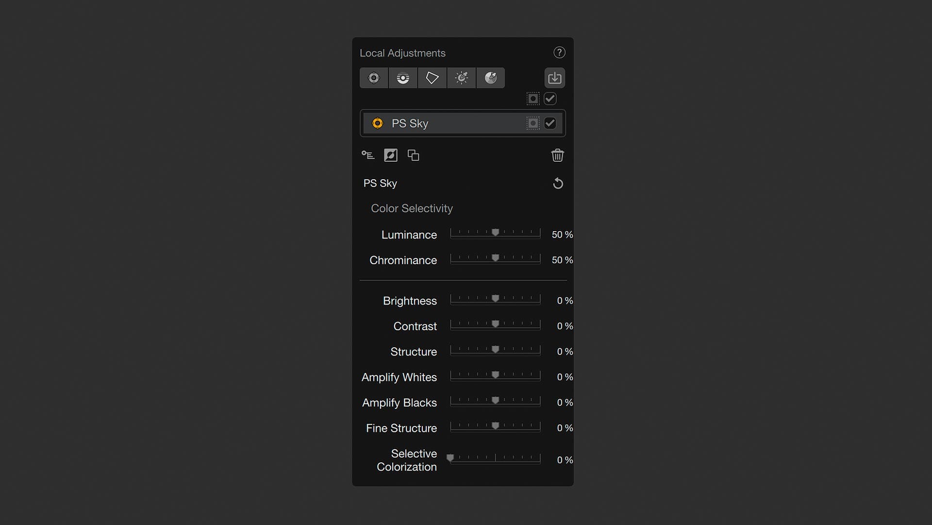The height and width of the screenshot is (525, 932).
Task: Toggle the global adjustments enable checkbox
Action: coord(550,99)
